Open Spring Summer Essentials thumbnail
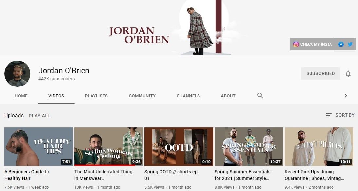Image resolution: width=358 pixels, height=191 pixels. tap(249, 147)
